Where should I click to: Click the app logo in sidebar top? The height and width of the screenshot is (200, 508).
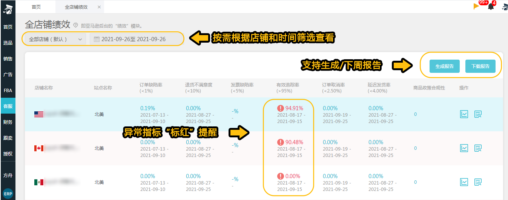[8, 9]
